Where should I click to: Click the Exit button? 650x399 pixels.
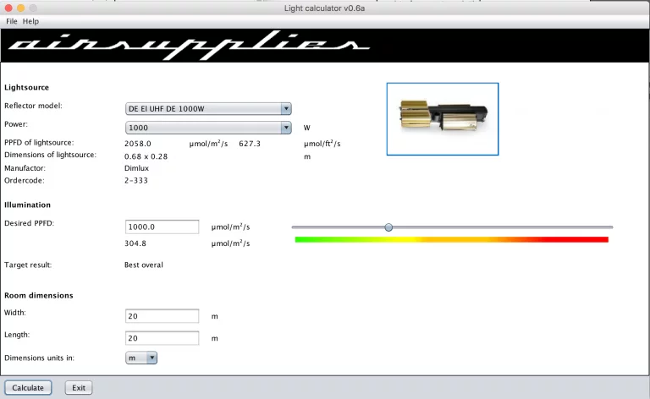79,388
